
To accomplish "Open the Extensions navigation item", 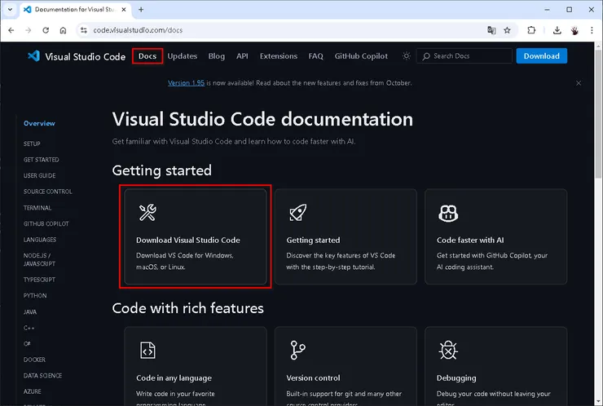I will tap(279, 56).
